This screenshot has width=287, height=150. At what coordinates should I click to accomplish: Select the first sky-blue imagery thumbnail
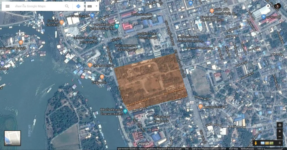(x=263, y=143)
